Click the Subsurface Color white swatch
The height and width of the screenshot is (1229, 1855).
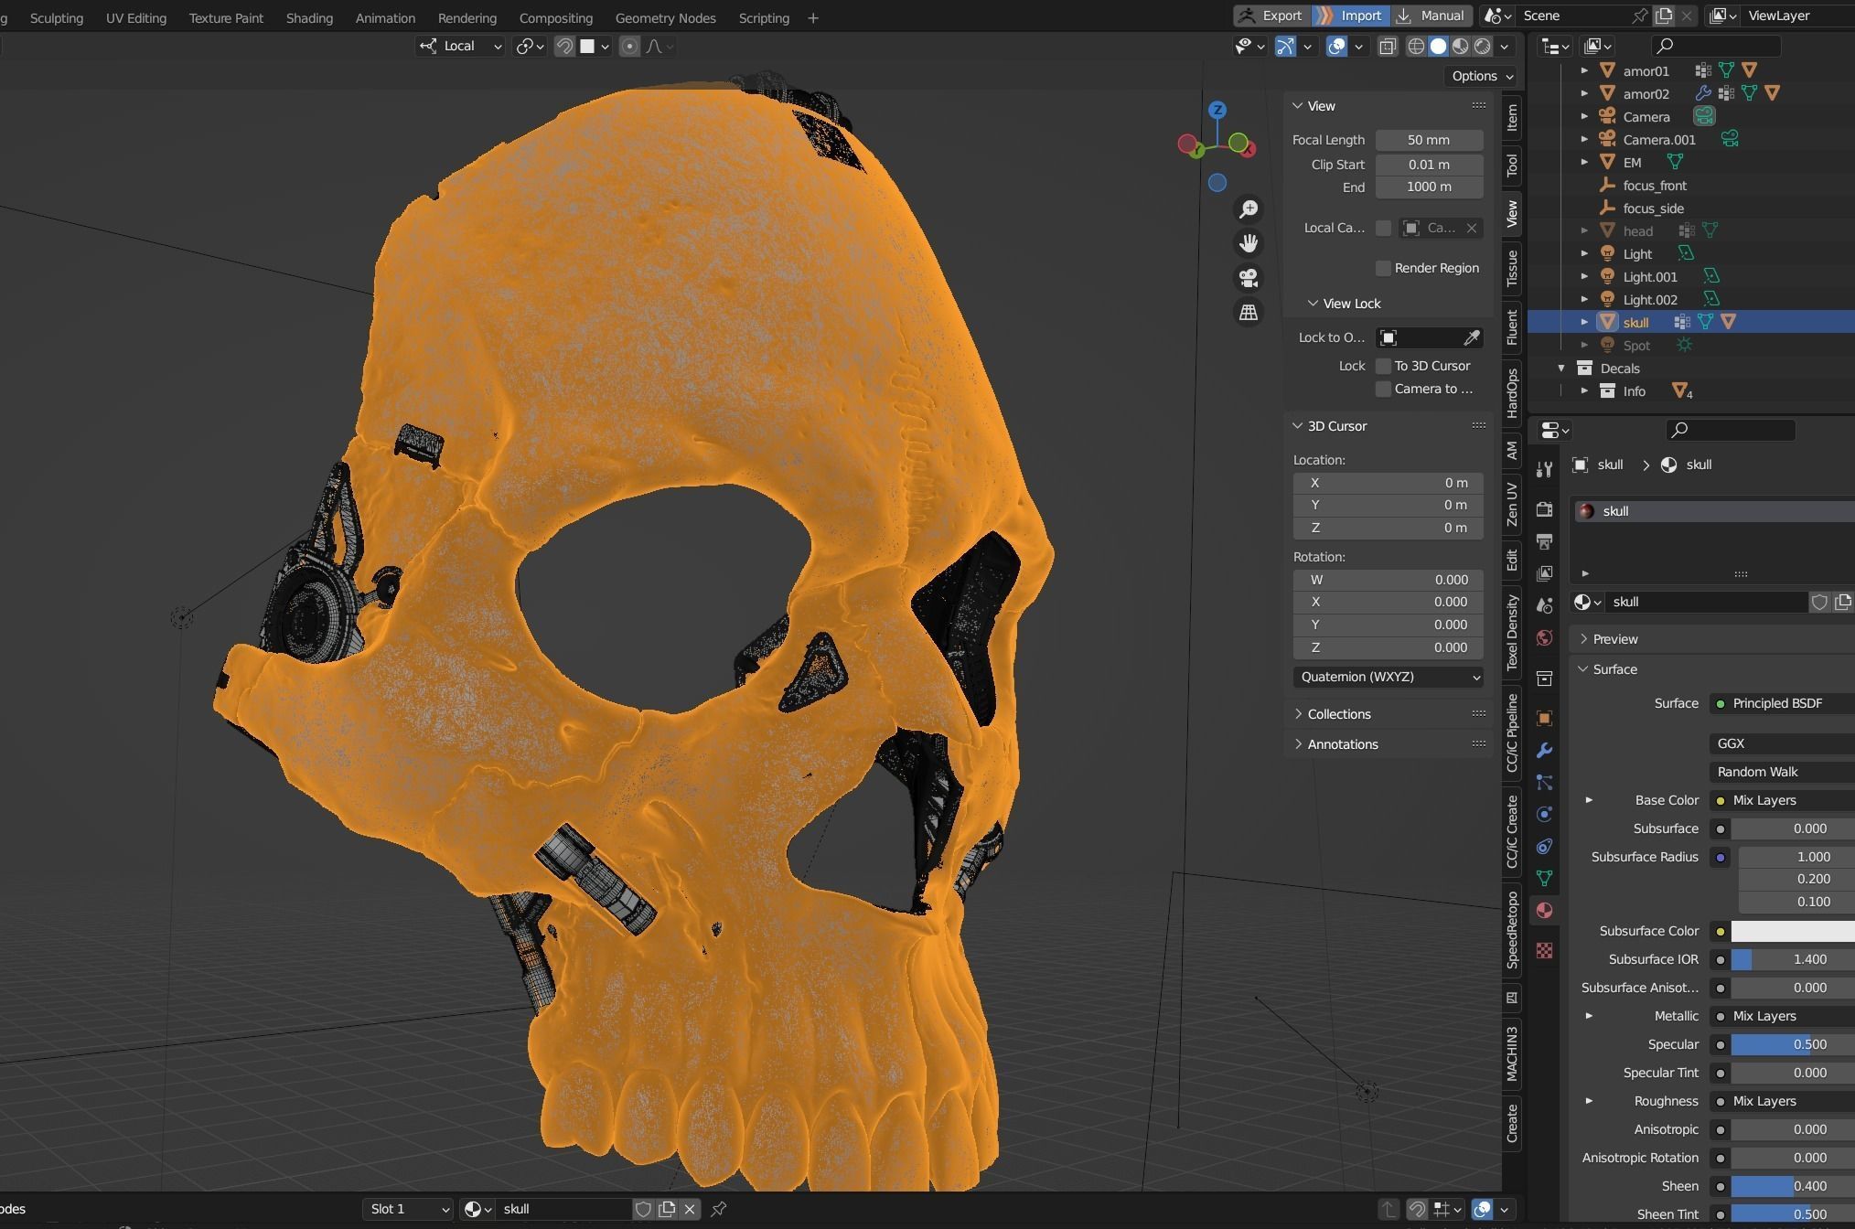point(1793,932)
